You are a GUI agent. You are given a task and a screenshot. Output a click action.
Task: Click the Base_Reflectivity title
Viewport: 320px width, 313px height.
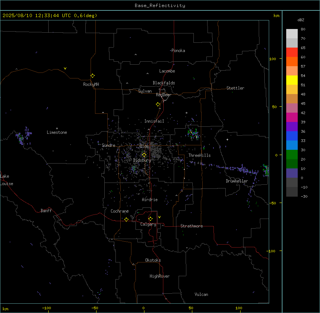click(x=160, y=6)
